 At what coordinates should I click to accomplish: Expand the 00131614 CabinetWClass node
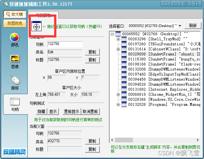118,49
